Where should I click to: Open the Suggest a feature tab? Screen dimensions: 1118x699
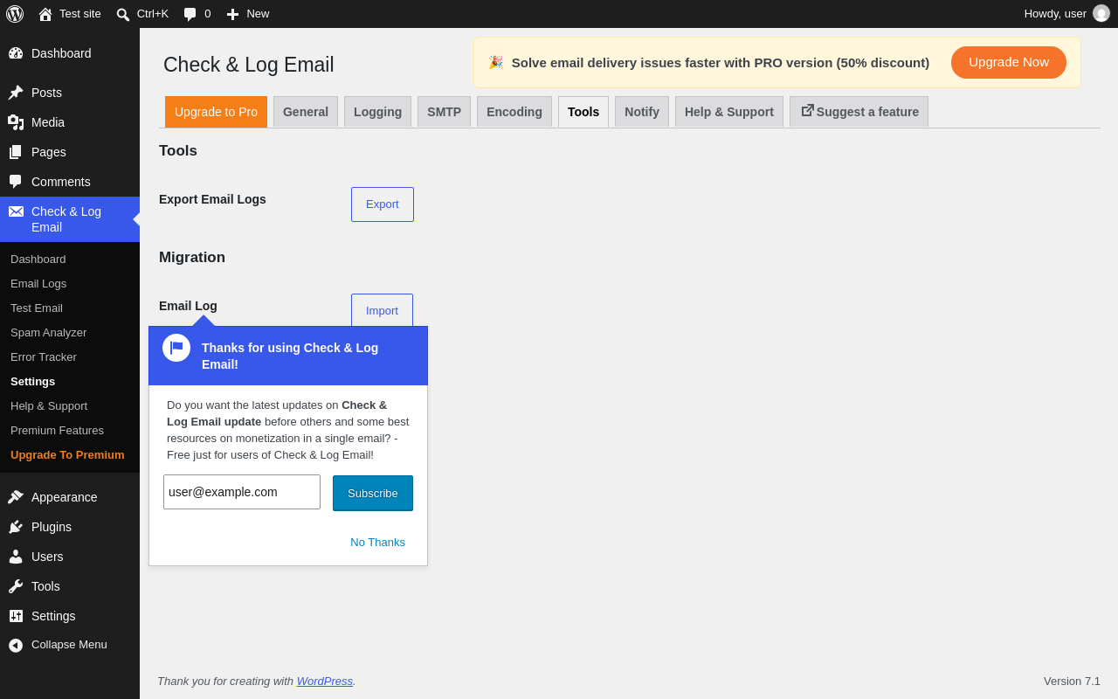[859, 112]
